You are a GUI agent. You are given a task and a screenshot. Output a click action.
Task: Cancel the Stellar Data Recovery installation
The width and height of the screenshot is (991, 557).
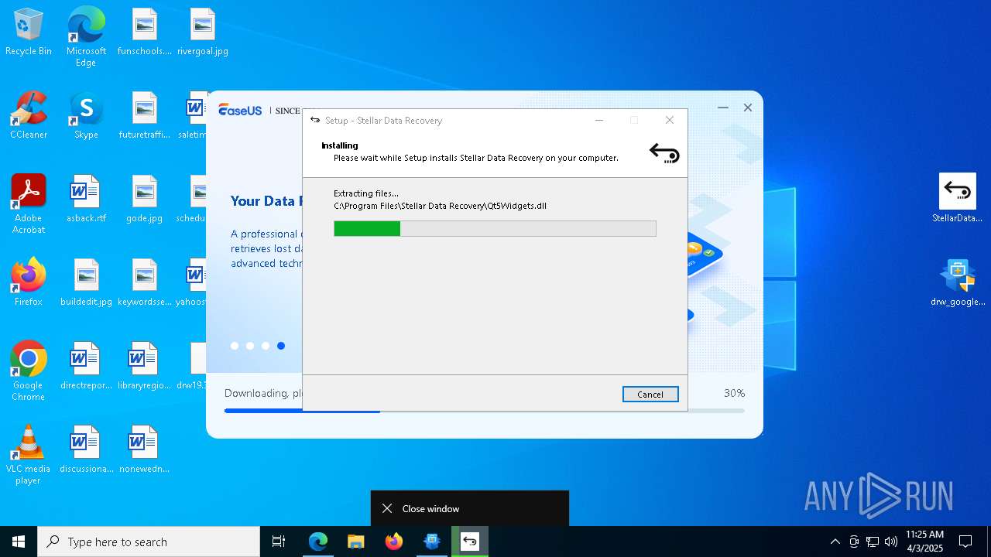tap(650, 395)
